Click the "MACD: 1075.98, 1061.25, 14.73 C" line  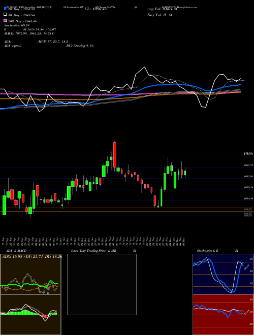coord(29,33)
